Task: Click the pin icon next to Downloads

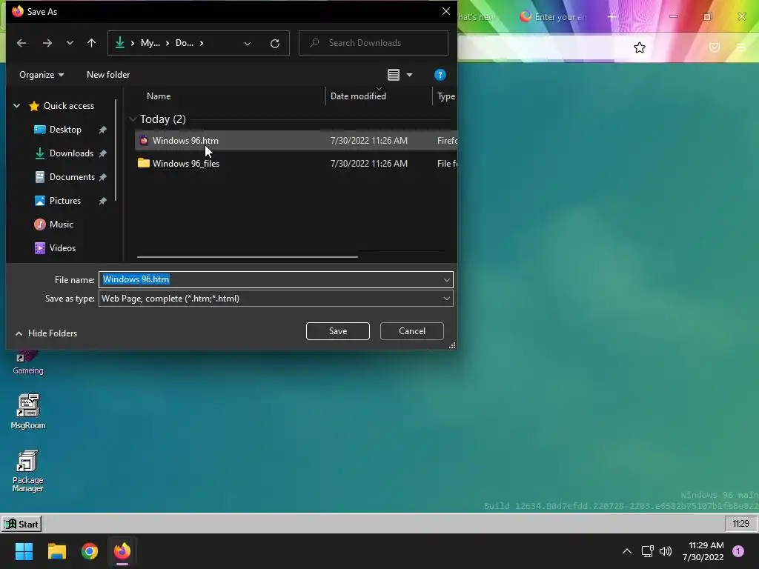Action: point(102,153)
